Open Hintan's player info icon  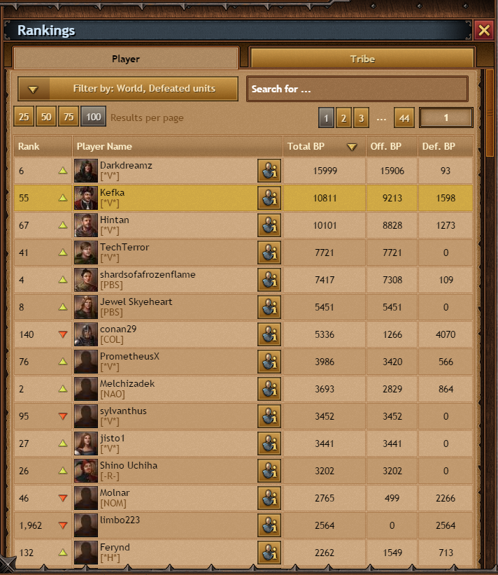click(x=269, y=225)
